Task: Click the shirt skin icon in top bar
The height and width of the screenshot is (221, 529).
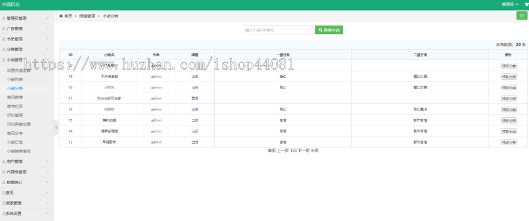Action: click(x=527, y=4)
